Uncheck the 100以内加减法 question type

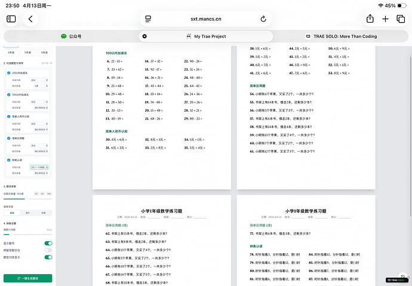coord(9,94)
